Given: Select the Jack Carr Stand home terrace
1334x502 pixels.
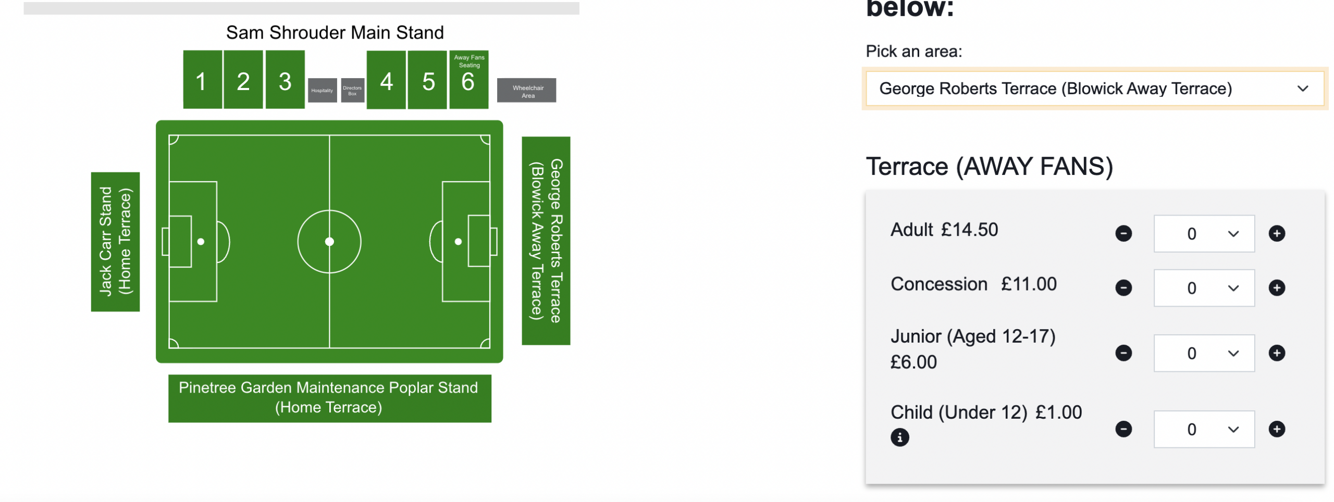Looking at the screenshot, I should click(115, 242).
